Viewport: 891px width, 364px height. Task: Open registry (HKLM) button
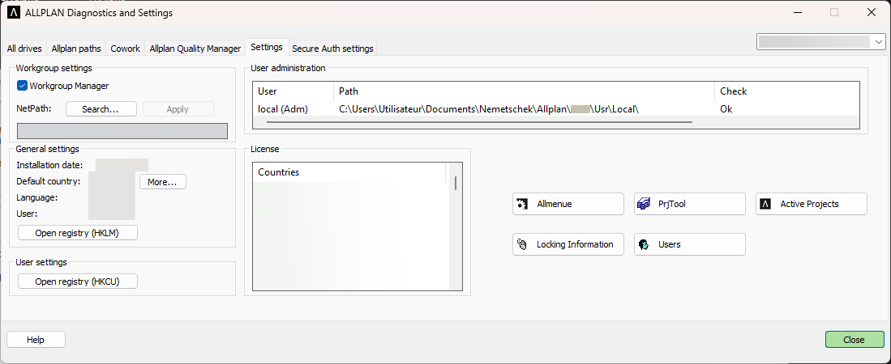point(78,232)
